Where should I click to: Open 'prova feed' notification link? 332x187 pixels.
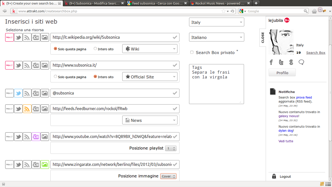[304, 97]
